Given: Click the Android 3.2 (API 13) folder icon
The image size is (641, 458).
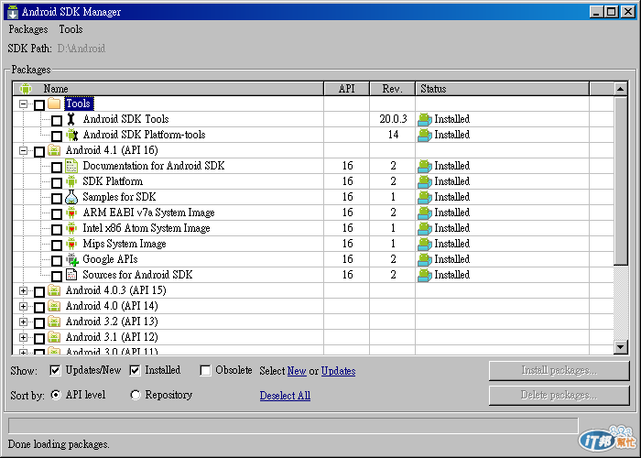Looking at the screenshot, I should [x=54, y=322].
